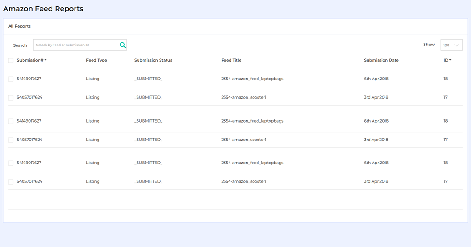The image size is (471, 247).
Task: Check the second row checkbox for 54057017624
Action: (x=11, y=98)
